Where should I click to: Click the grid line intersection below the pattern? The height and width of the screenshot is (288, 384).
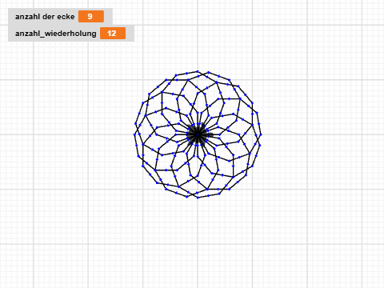click(198, 244)
